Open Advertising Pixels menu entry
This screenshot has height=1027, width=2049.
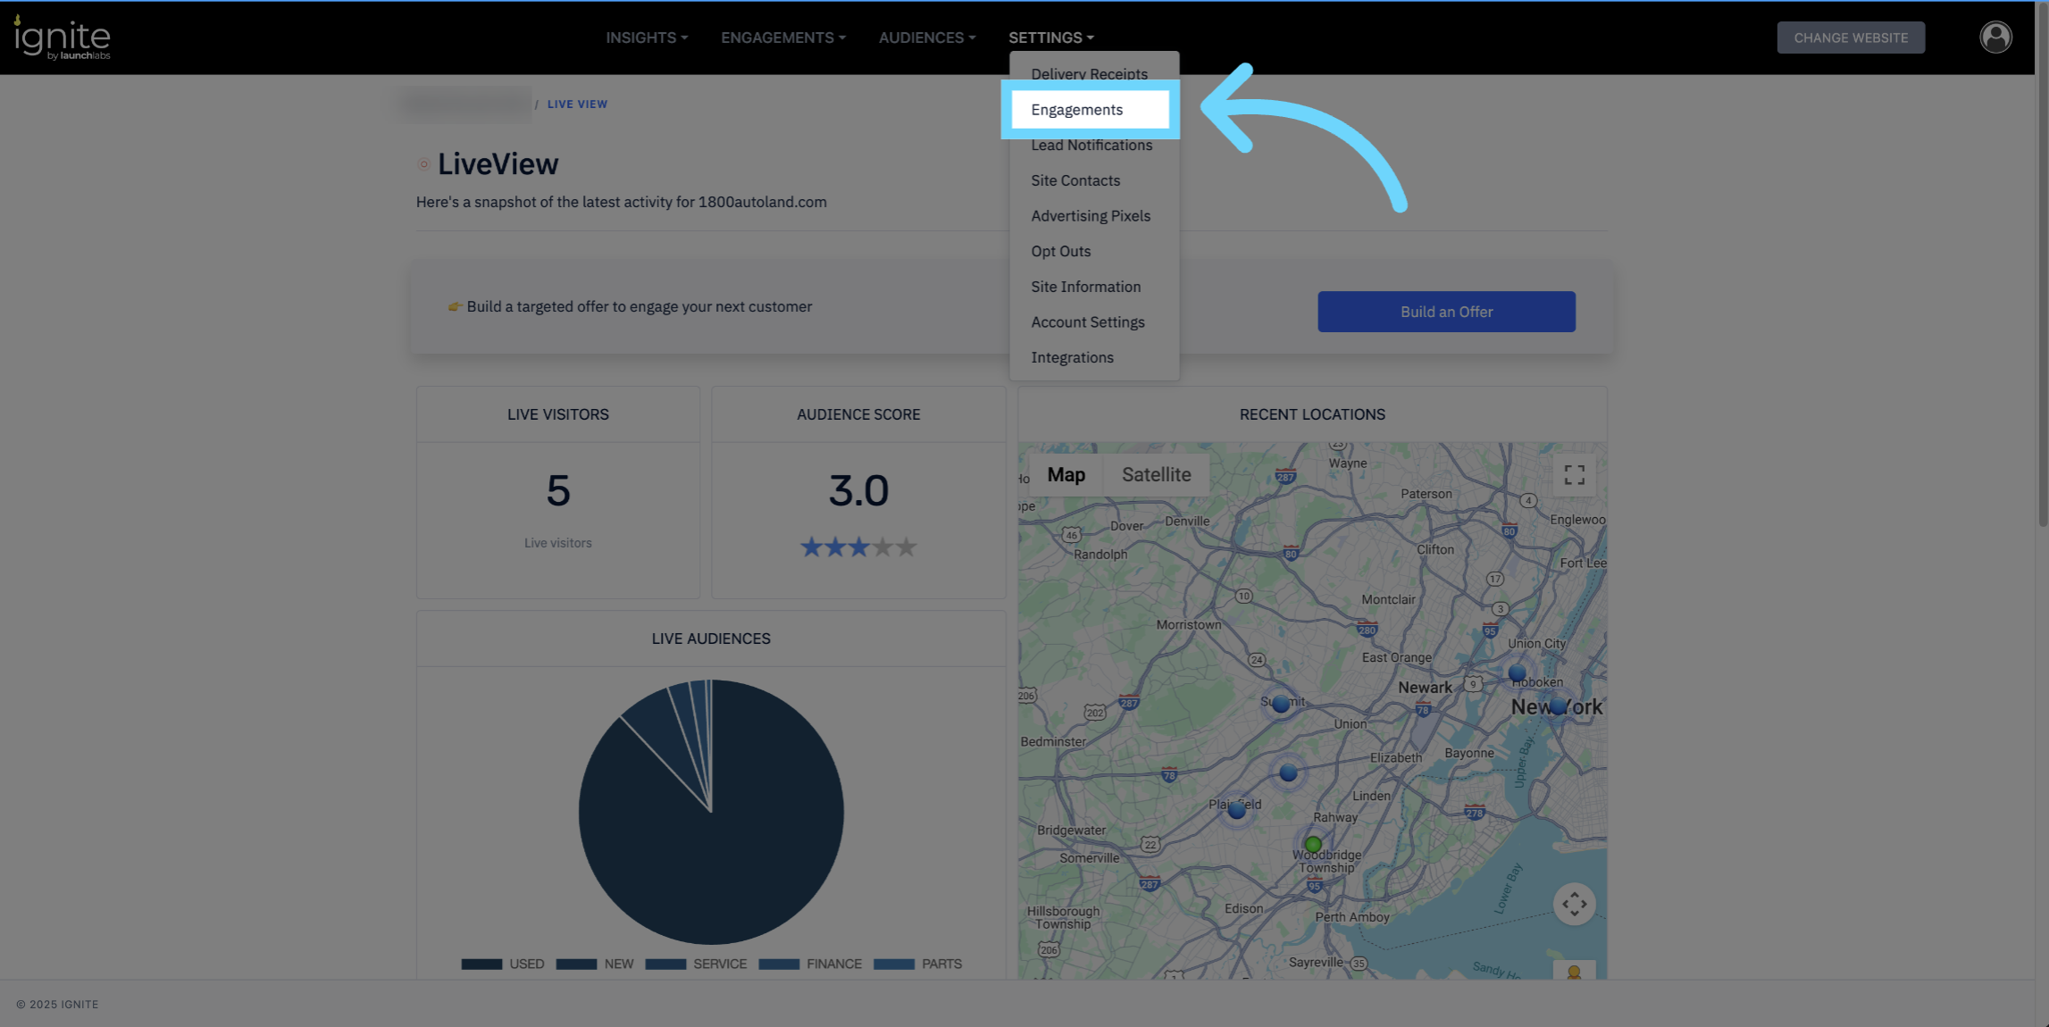pyautogui.click(x=1090, y=216)
